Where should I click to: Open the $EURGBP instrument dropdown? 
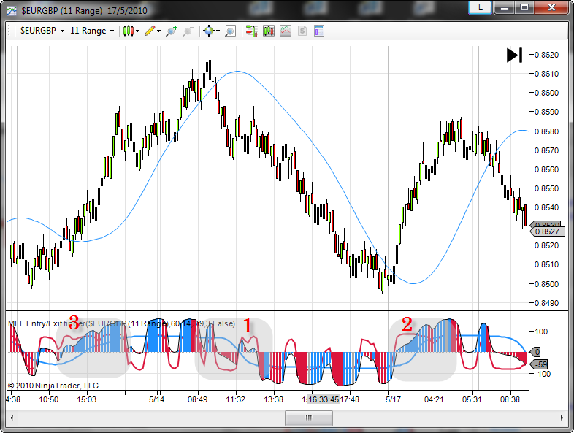tap(42, 31)
